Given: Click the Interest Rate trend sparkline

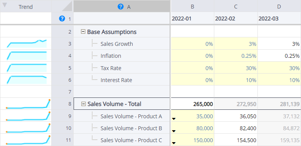Looking at the screenshot, I should tap(27, 80).
